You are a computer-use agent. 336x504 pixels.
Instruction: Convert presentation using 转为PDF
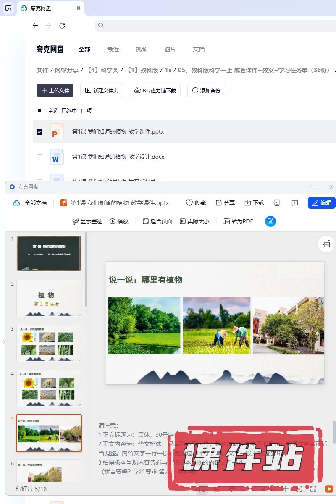coord(238,221)
